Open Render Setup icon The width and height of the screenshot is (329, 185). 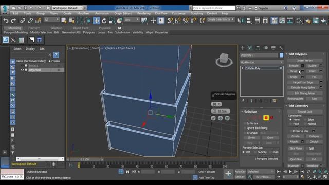308,21
